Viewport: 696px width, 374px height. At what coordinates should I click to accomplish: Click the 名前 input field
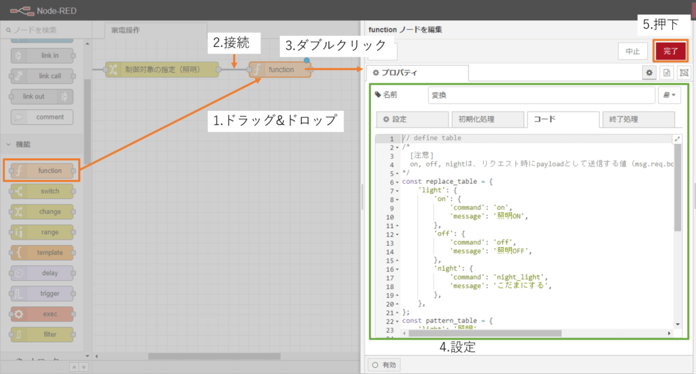(x=542, y=95)
